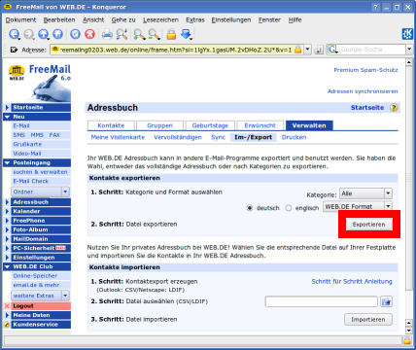This screenshot has width=416, height=350.
Task: Click the page scrollbar up arrow
Action: 409,62
